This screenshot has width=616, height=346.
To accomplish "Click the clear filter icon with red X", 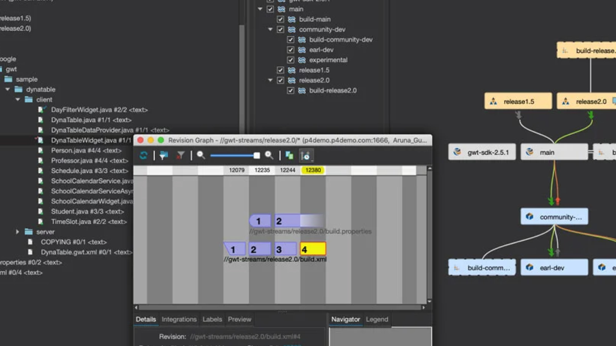I will coord(180,155).
